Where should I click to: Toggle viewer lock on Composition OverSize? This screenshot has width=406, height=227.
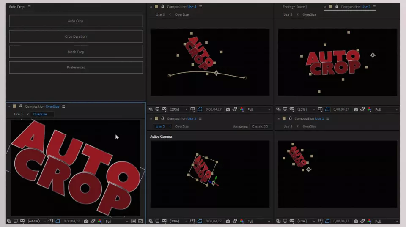pyautogui.click(x=21, y=106)
